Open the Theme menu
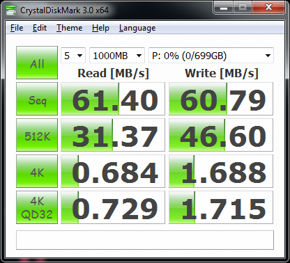 tap(69, 28)
